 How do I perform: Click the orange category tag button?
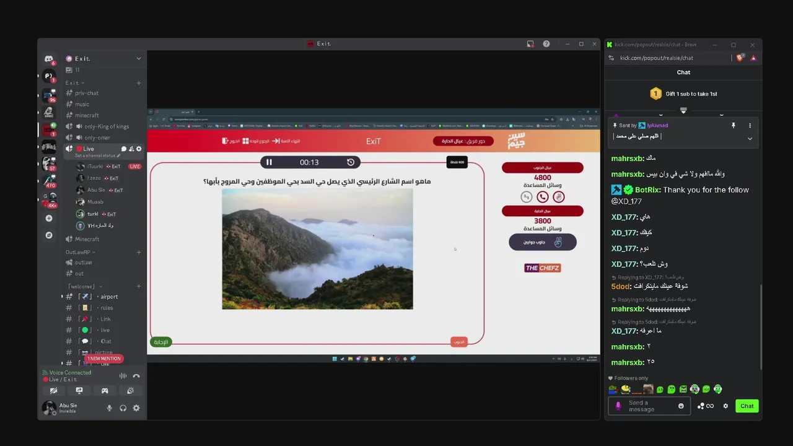click(459, 342)
